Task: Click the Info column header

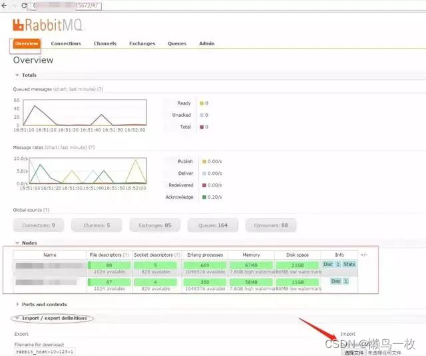Action: (x=339, y=255)
